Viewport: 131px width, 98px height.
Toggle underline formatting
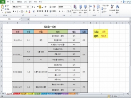(18, 11)
